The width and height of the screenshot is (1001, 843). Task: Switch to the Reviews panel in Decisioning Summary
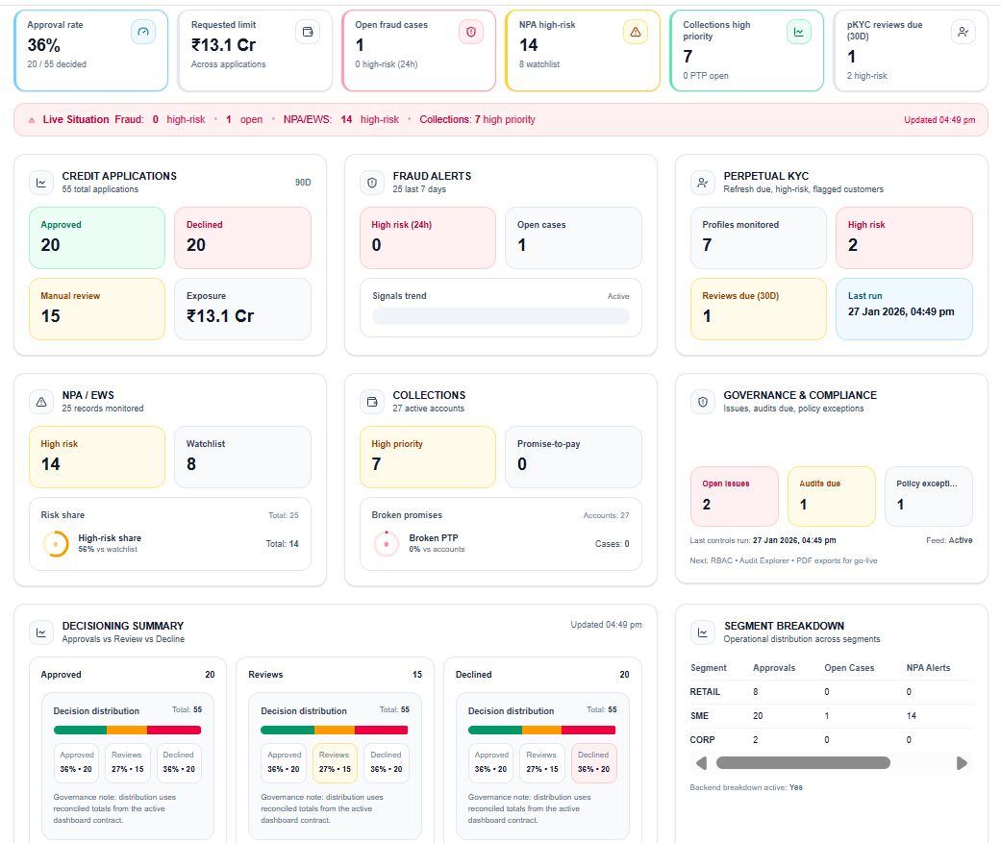tap(335, 675)
